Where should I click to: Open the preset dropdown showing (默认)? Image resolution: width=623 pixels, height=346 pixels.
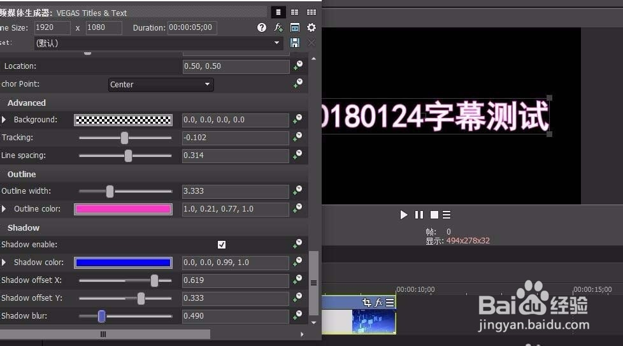[x=159, y=43]
